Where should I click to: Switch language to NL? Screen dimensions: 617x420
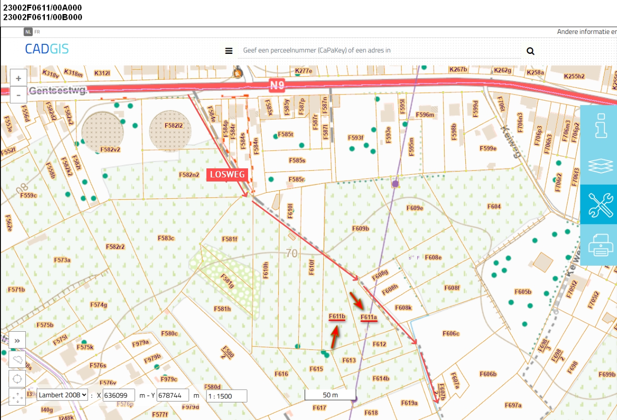pyautogui.click(x=28, y=32)
